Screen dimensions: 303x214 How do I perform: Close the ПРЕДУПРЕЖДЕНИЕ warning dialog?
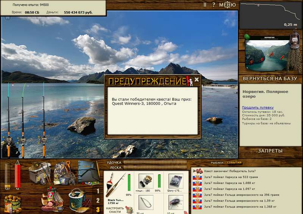click(197, 79)
